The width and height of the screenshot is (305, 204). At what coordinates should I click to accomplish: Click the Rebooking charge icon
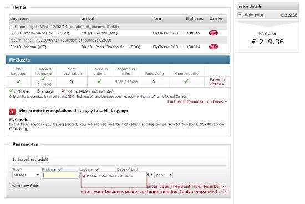point(154,81)
